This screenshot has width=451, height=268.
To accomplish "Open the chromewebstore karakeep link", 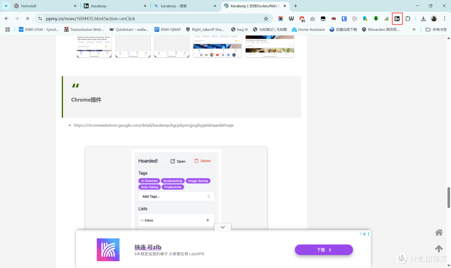I will [x=154, y=125].
